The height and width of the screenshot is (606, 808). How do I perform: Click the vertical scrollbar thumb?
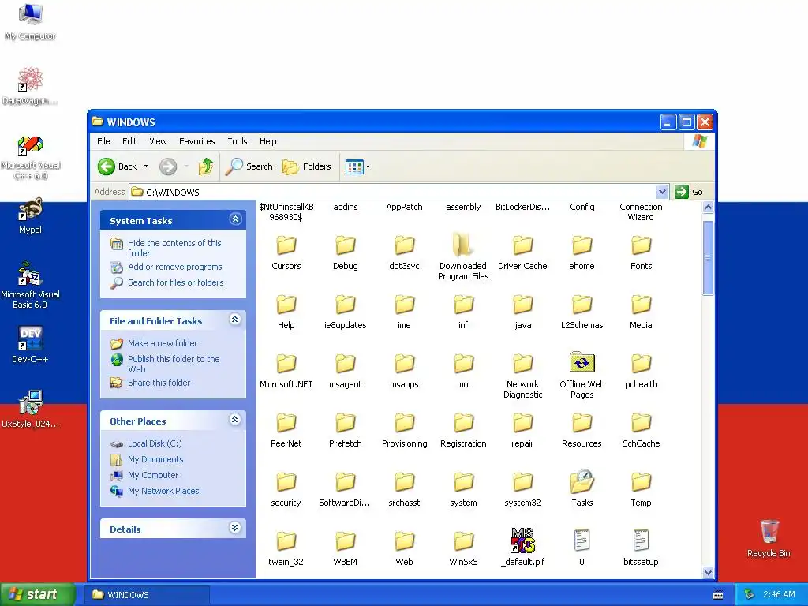tap(708, 258)
